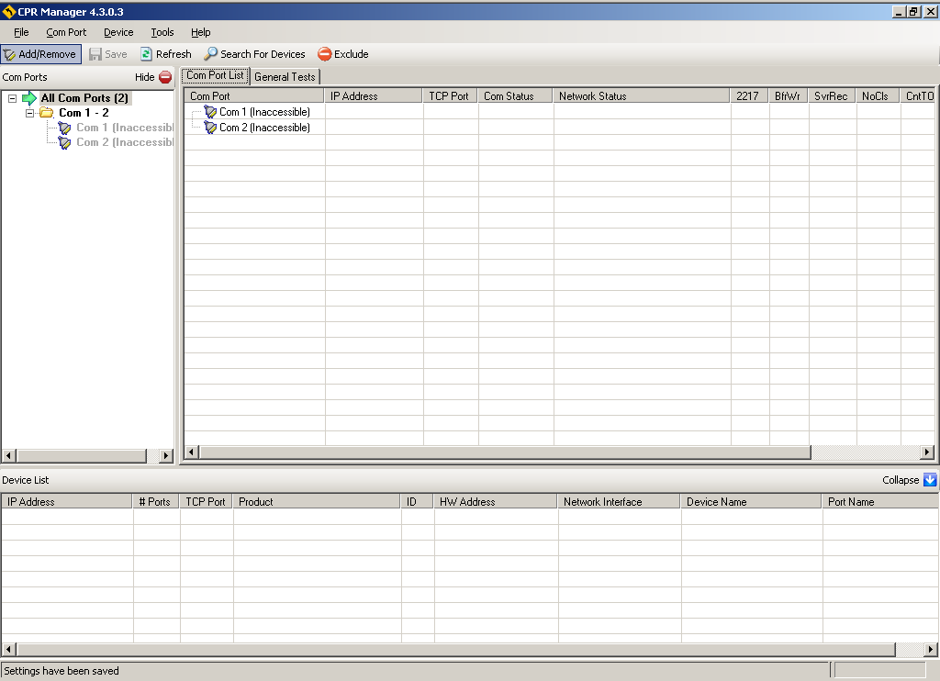Click the Exclude toolbar button
This screenshot has width=940, height=681.
coord(342,54)
